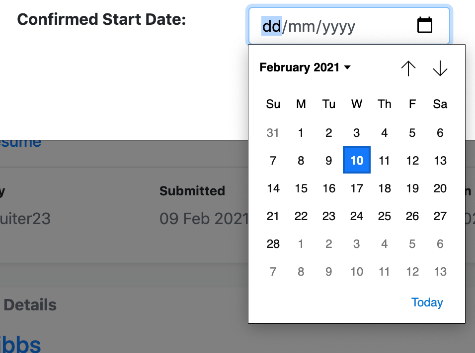475x353 pixels.
Task: Pick February 15 in the calendar
Action: pos(301,188)
